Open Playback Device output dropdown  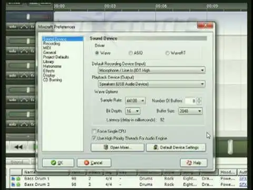pyautogui.click(x=152, y=84)
